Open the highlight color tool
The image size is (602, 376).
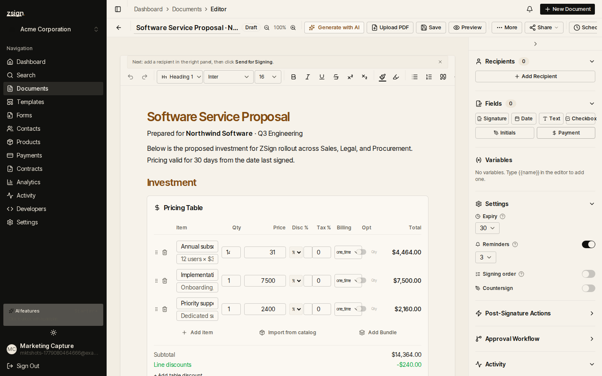(x=396, y=77)
